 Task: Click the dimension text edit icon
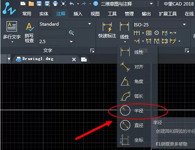[x=173, y=41]
